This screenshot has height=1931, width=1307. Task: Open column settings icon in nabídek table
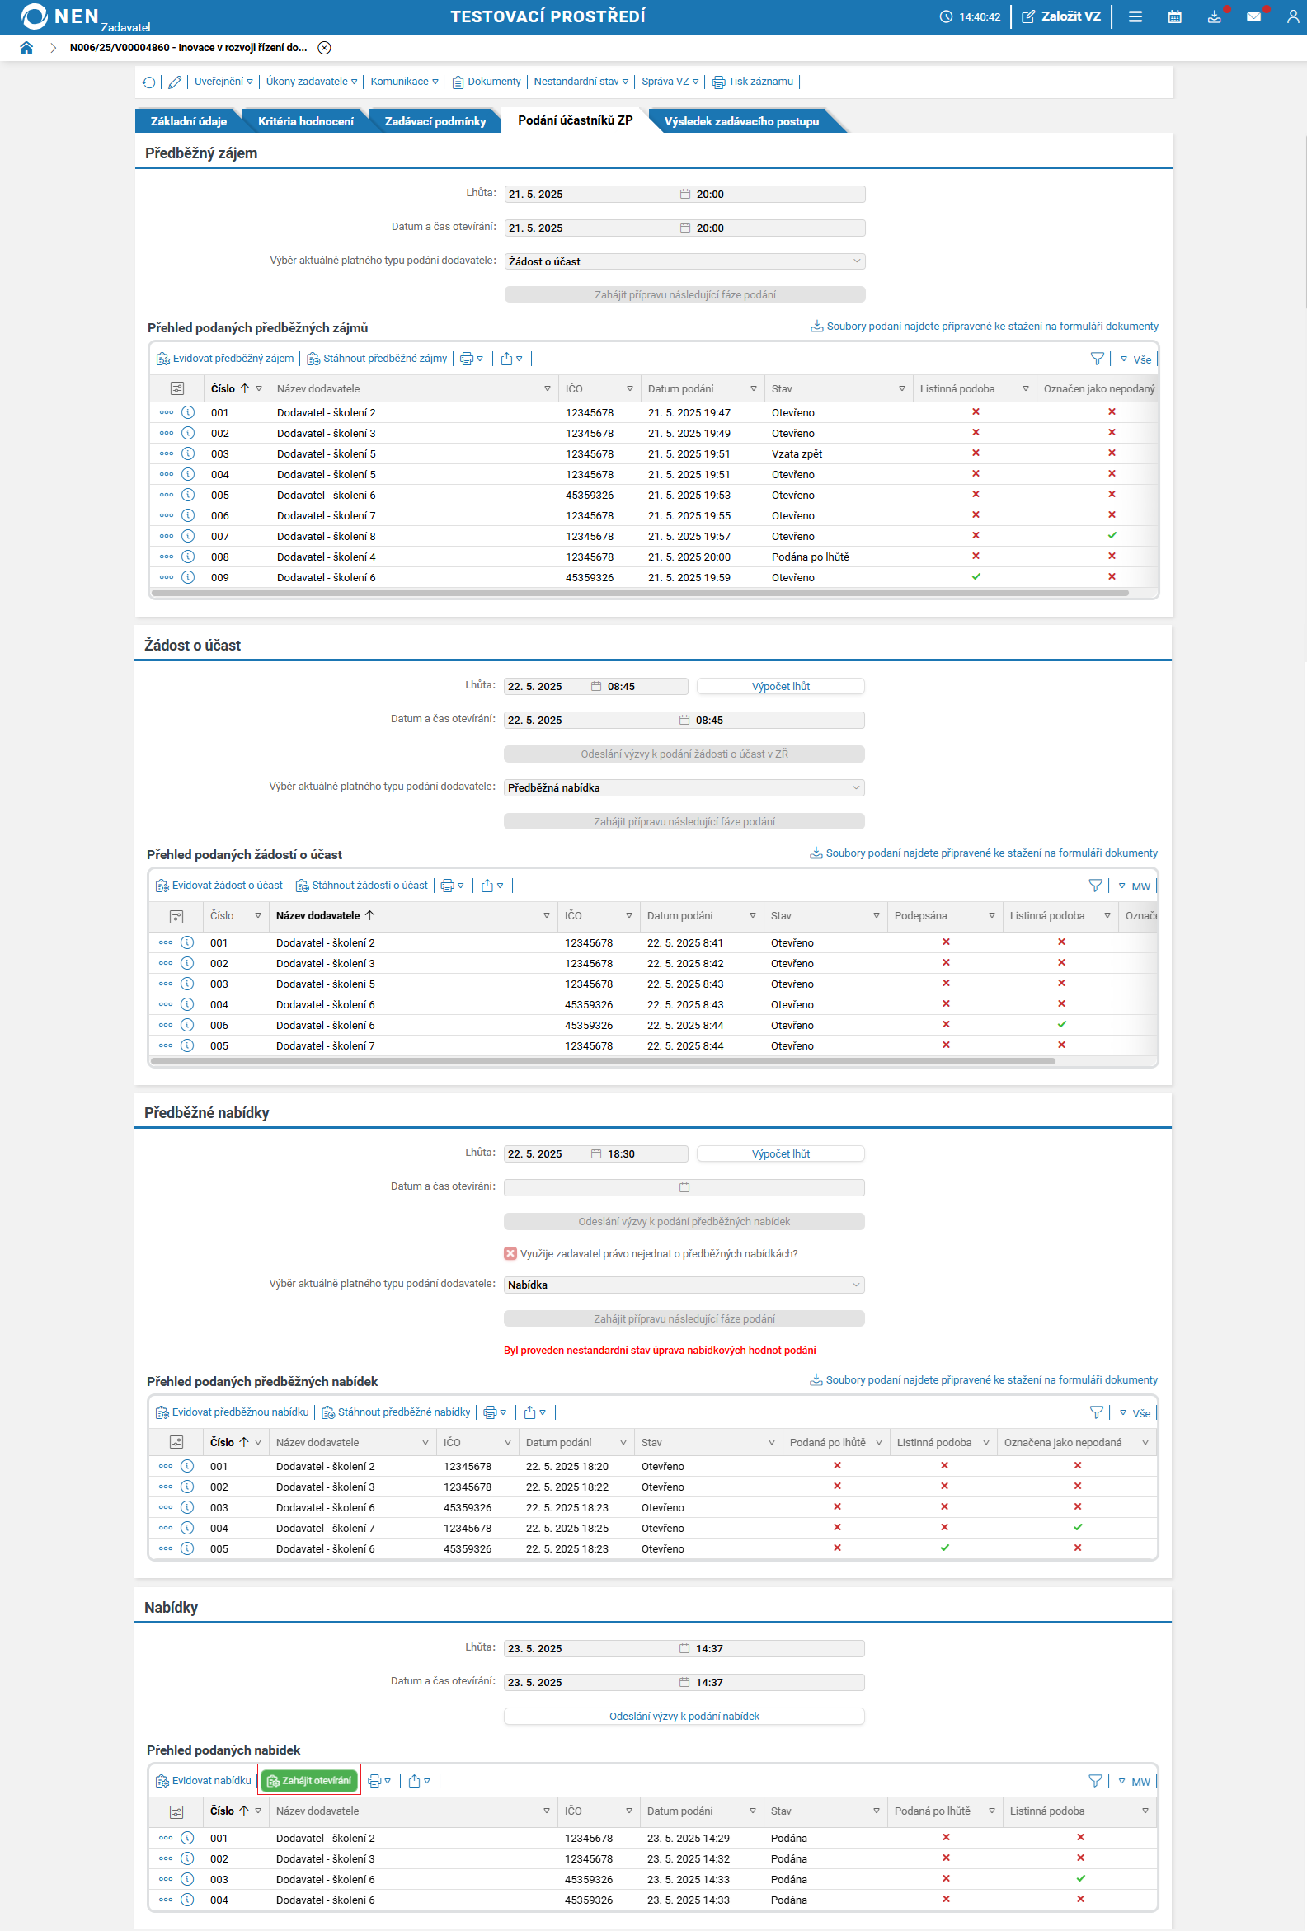[x=176, y=1811]
